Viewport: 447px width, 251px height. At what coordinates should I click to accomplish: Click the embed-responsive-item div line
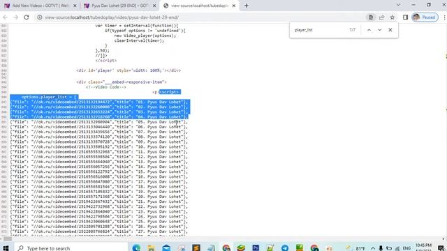click(x=122, y=82)
